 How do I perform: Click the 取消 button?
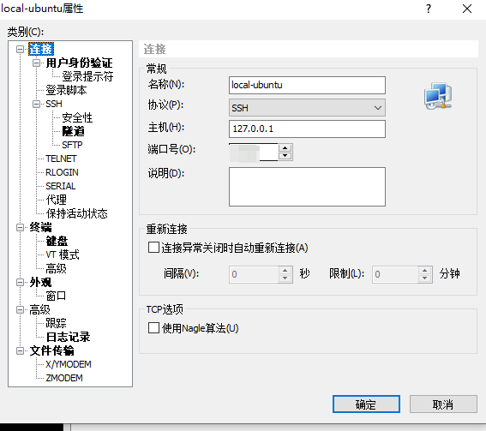(443, 404)
